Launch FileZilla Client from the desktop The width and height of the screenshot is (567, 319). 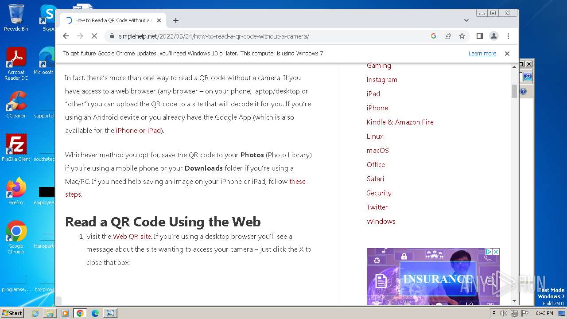pos(16,148)
